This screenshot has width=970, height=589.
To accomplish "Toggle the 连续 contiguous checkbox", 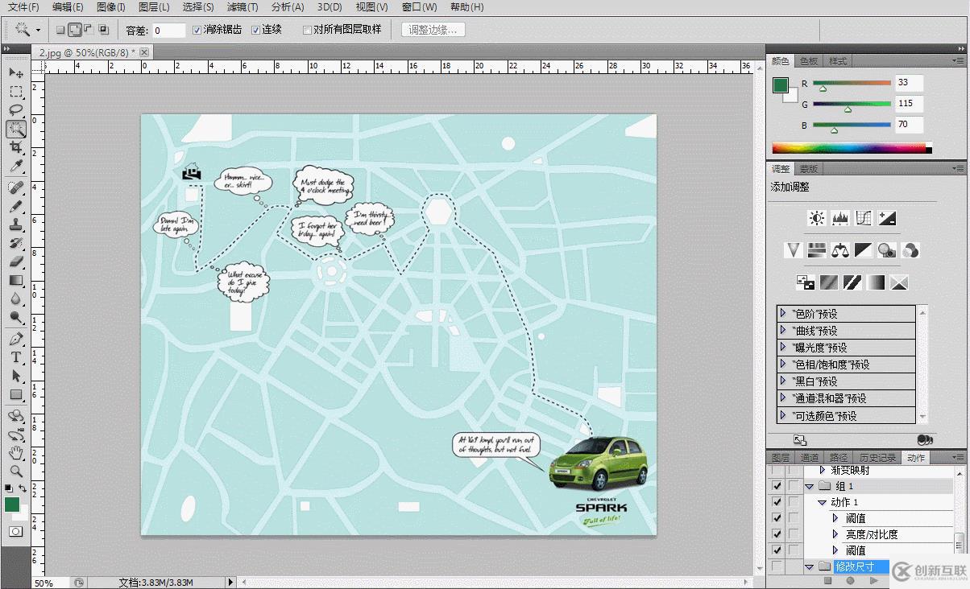I will tap(256, 31).
